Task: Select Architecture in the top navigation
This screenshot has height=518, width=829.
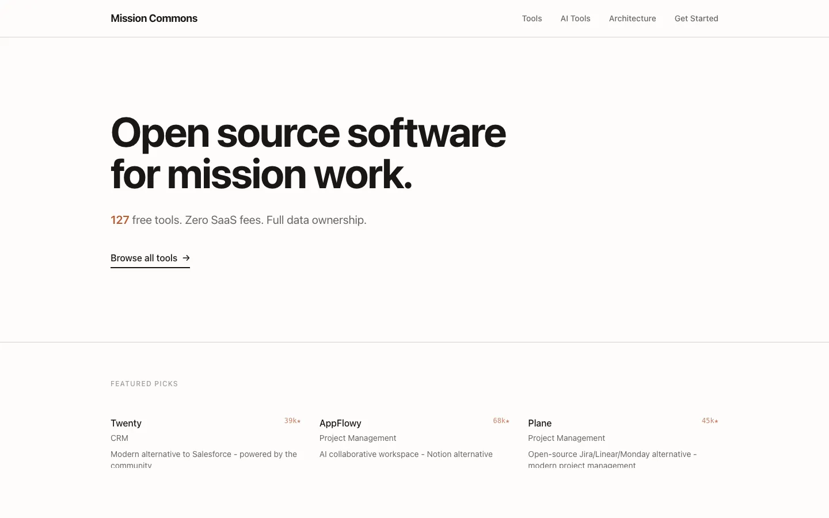Action: pyautogui.click(x=632, y=18)
